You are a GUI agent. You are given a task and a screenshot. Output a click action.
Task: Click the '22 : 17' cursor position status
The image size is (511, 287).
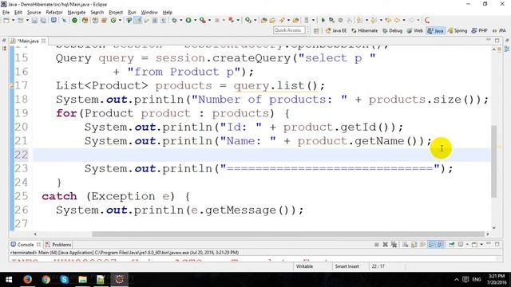[x=378, y=266]
